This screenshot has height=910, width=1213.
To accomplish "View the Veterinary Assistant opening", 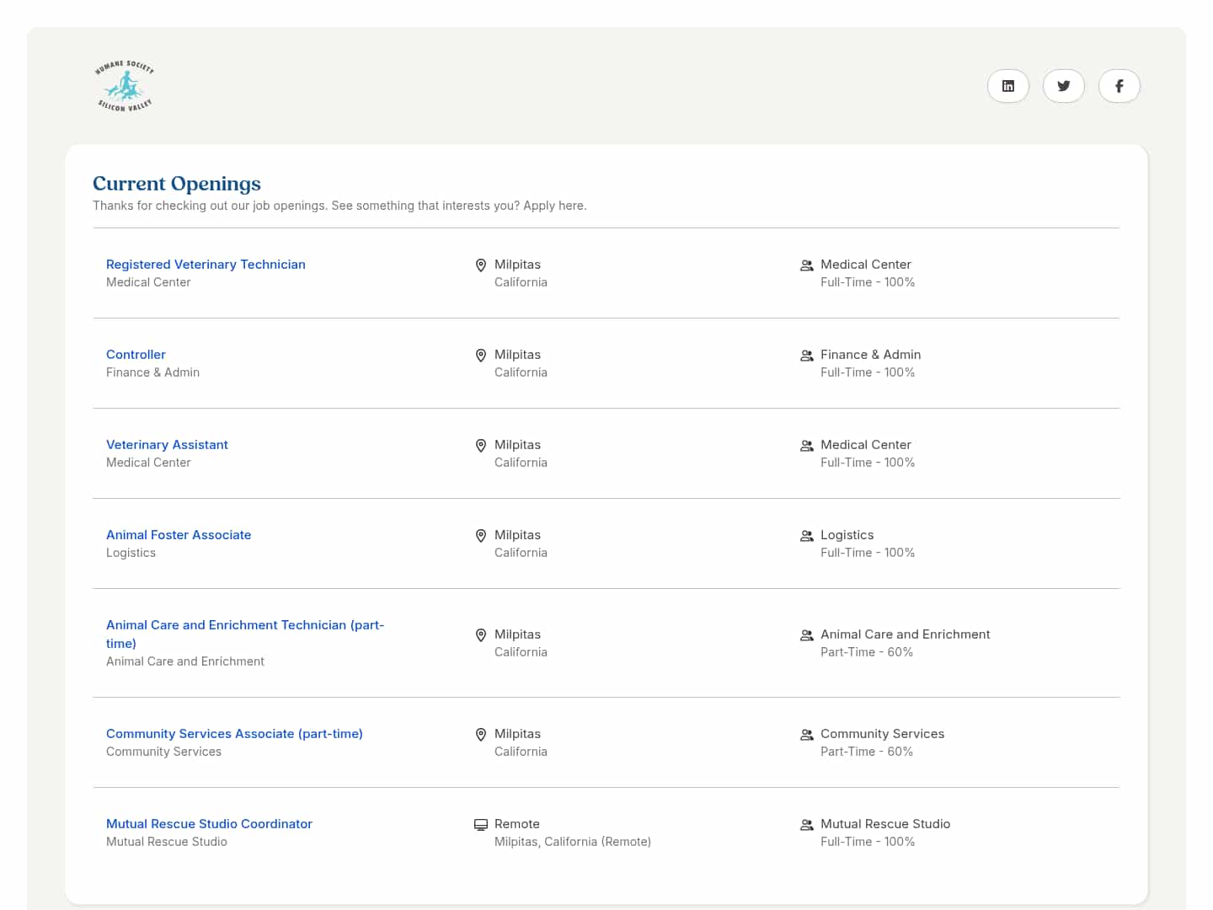I will pos(167,445).
